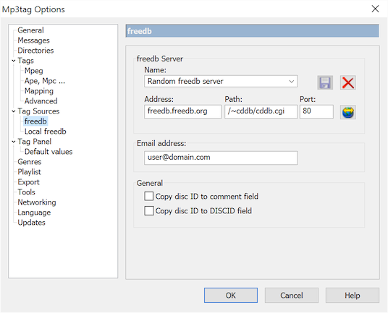Viewport: 388px width, 313px height.
Task: Collapse the Tag Sources tree node
Action: tap(14, 111)
